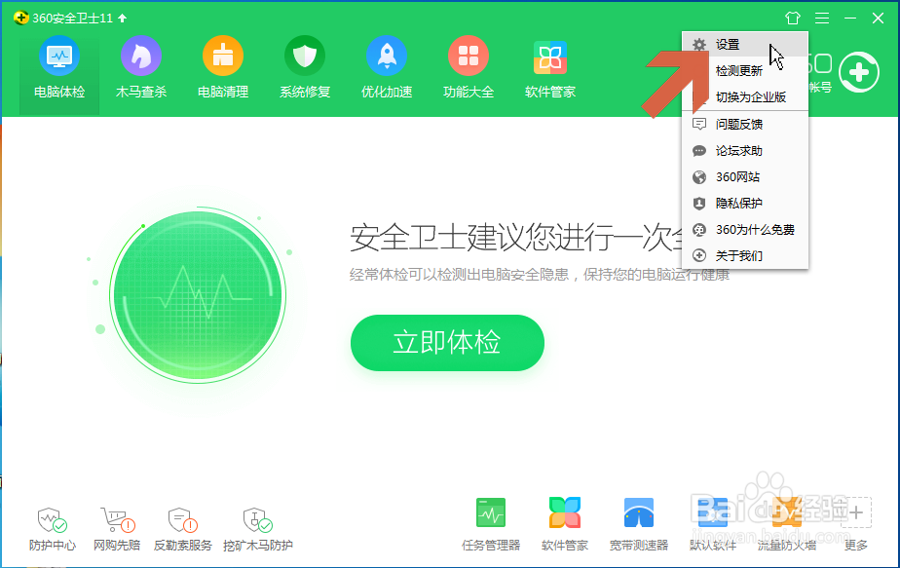Launch 软件管家 from the bottom shortcuts
900x568 pixels.
565,525
